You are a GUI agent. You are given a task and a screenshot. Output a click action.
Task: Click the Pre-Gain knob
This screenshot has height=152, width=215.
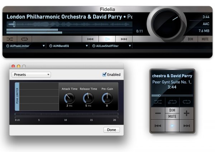(107, 98)
